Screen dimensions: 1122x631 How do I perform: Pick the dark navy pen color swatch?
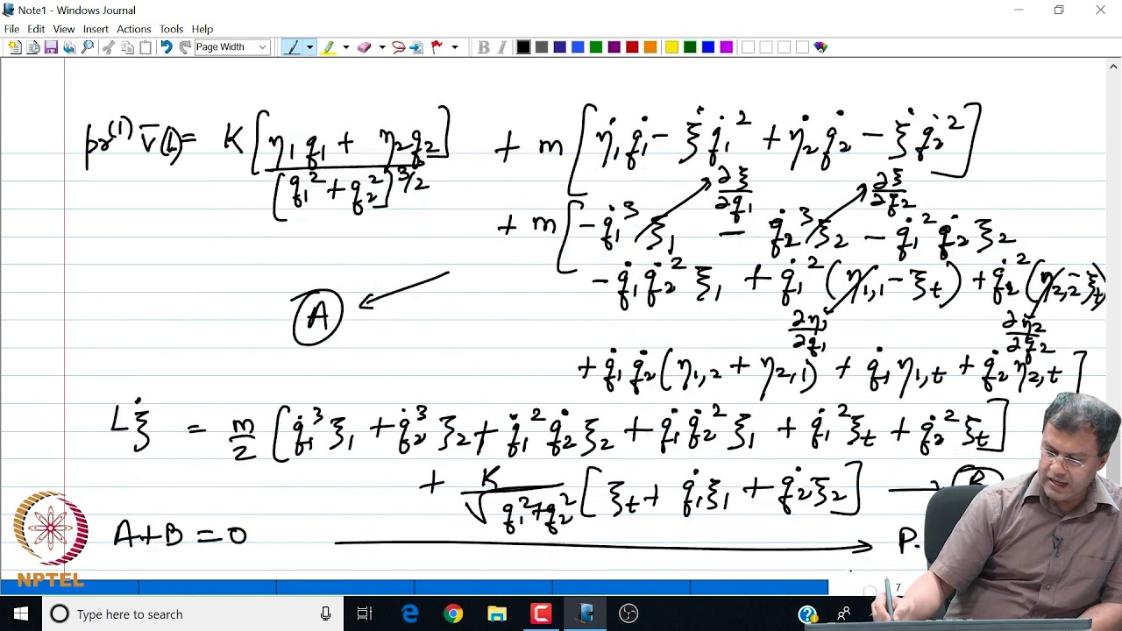pos(559,47)
